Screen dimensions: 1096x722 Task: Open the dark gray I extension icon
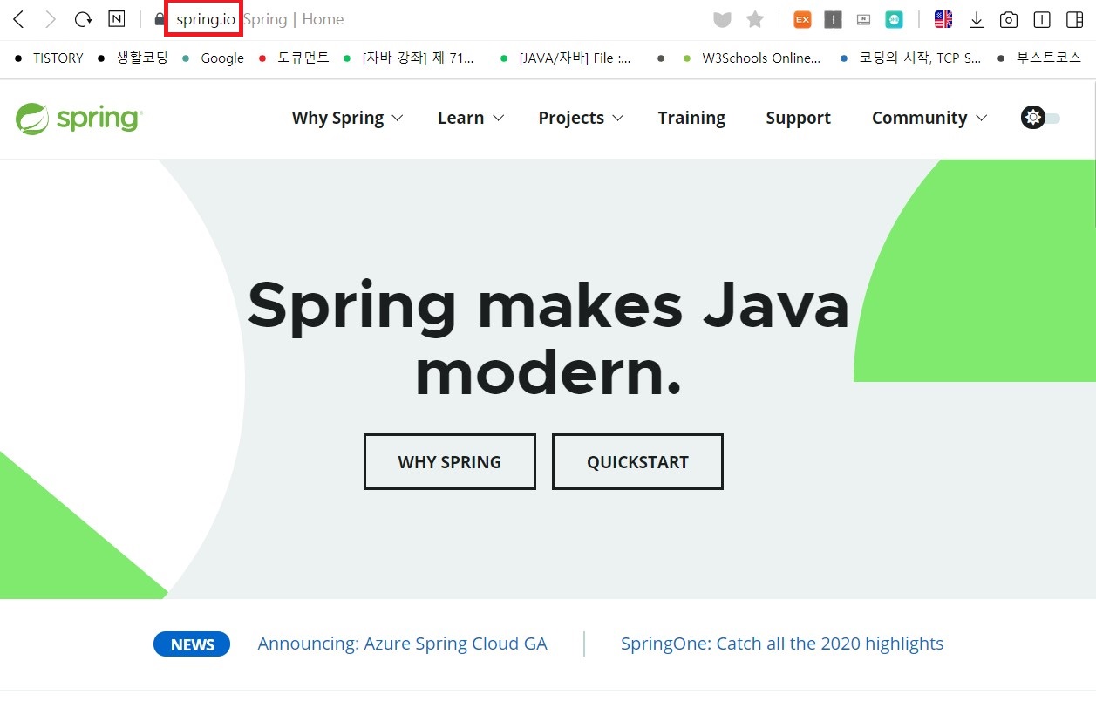pyautogui.click(x=833, y=19)
